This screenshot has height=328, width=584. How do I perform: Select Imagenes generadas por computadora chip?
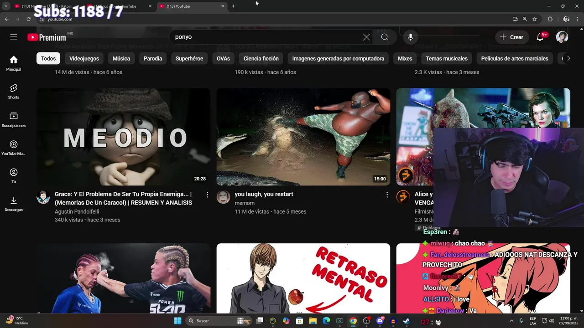pyautogui.click(x=338, y=58)
